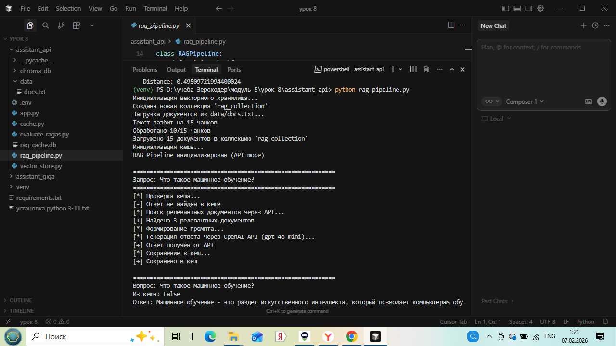The height and width of the screenshot is (346, 616).
Task: Switch to the Problems panel tab
Action: tap(145, 69)
